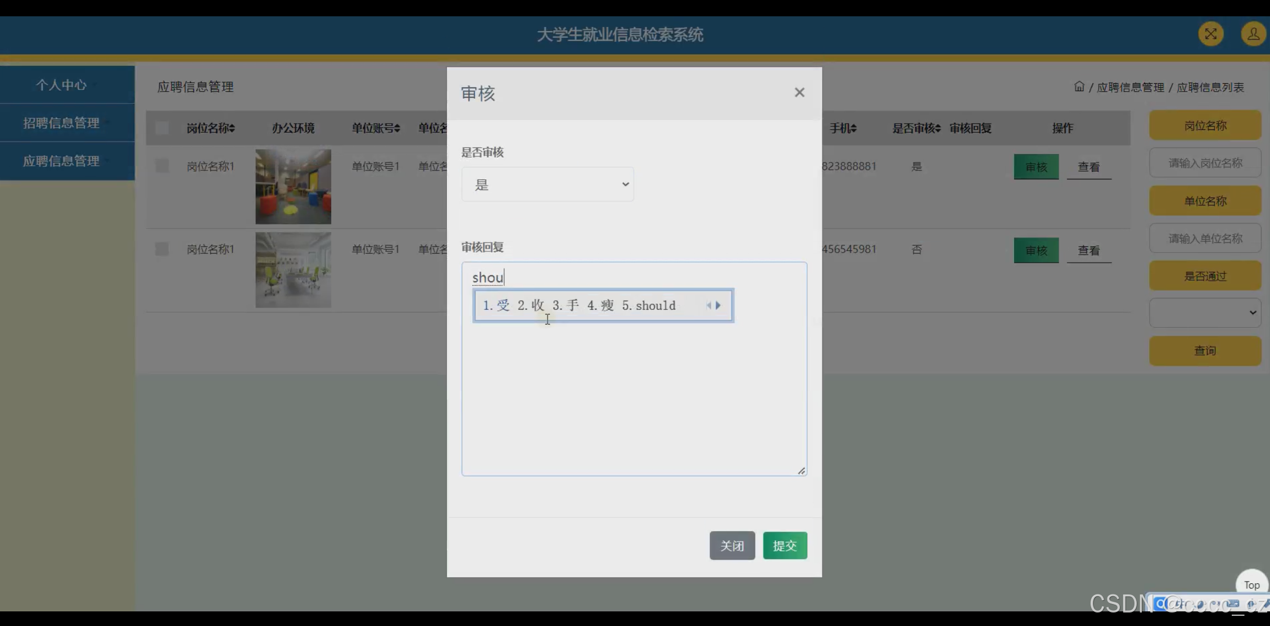Toggle the select-all checkbox in table header
The image size is (1270, 626).
pyautogui.click(x=162, y=128)
